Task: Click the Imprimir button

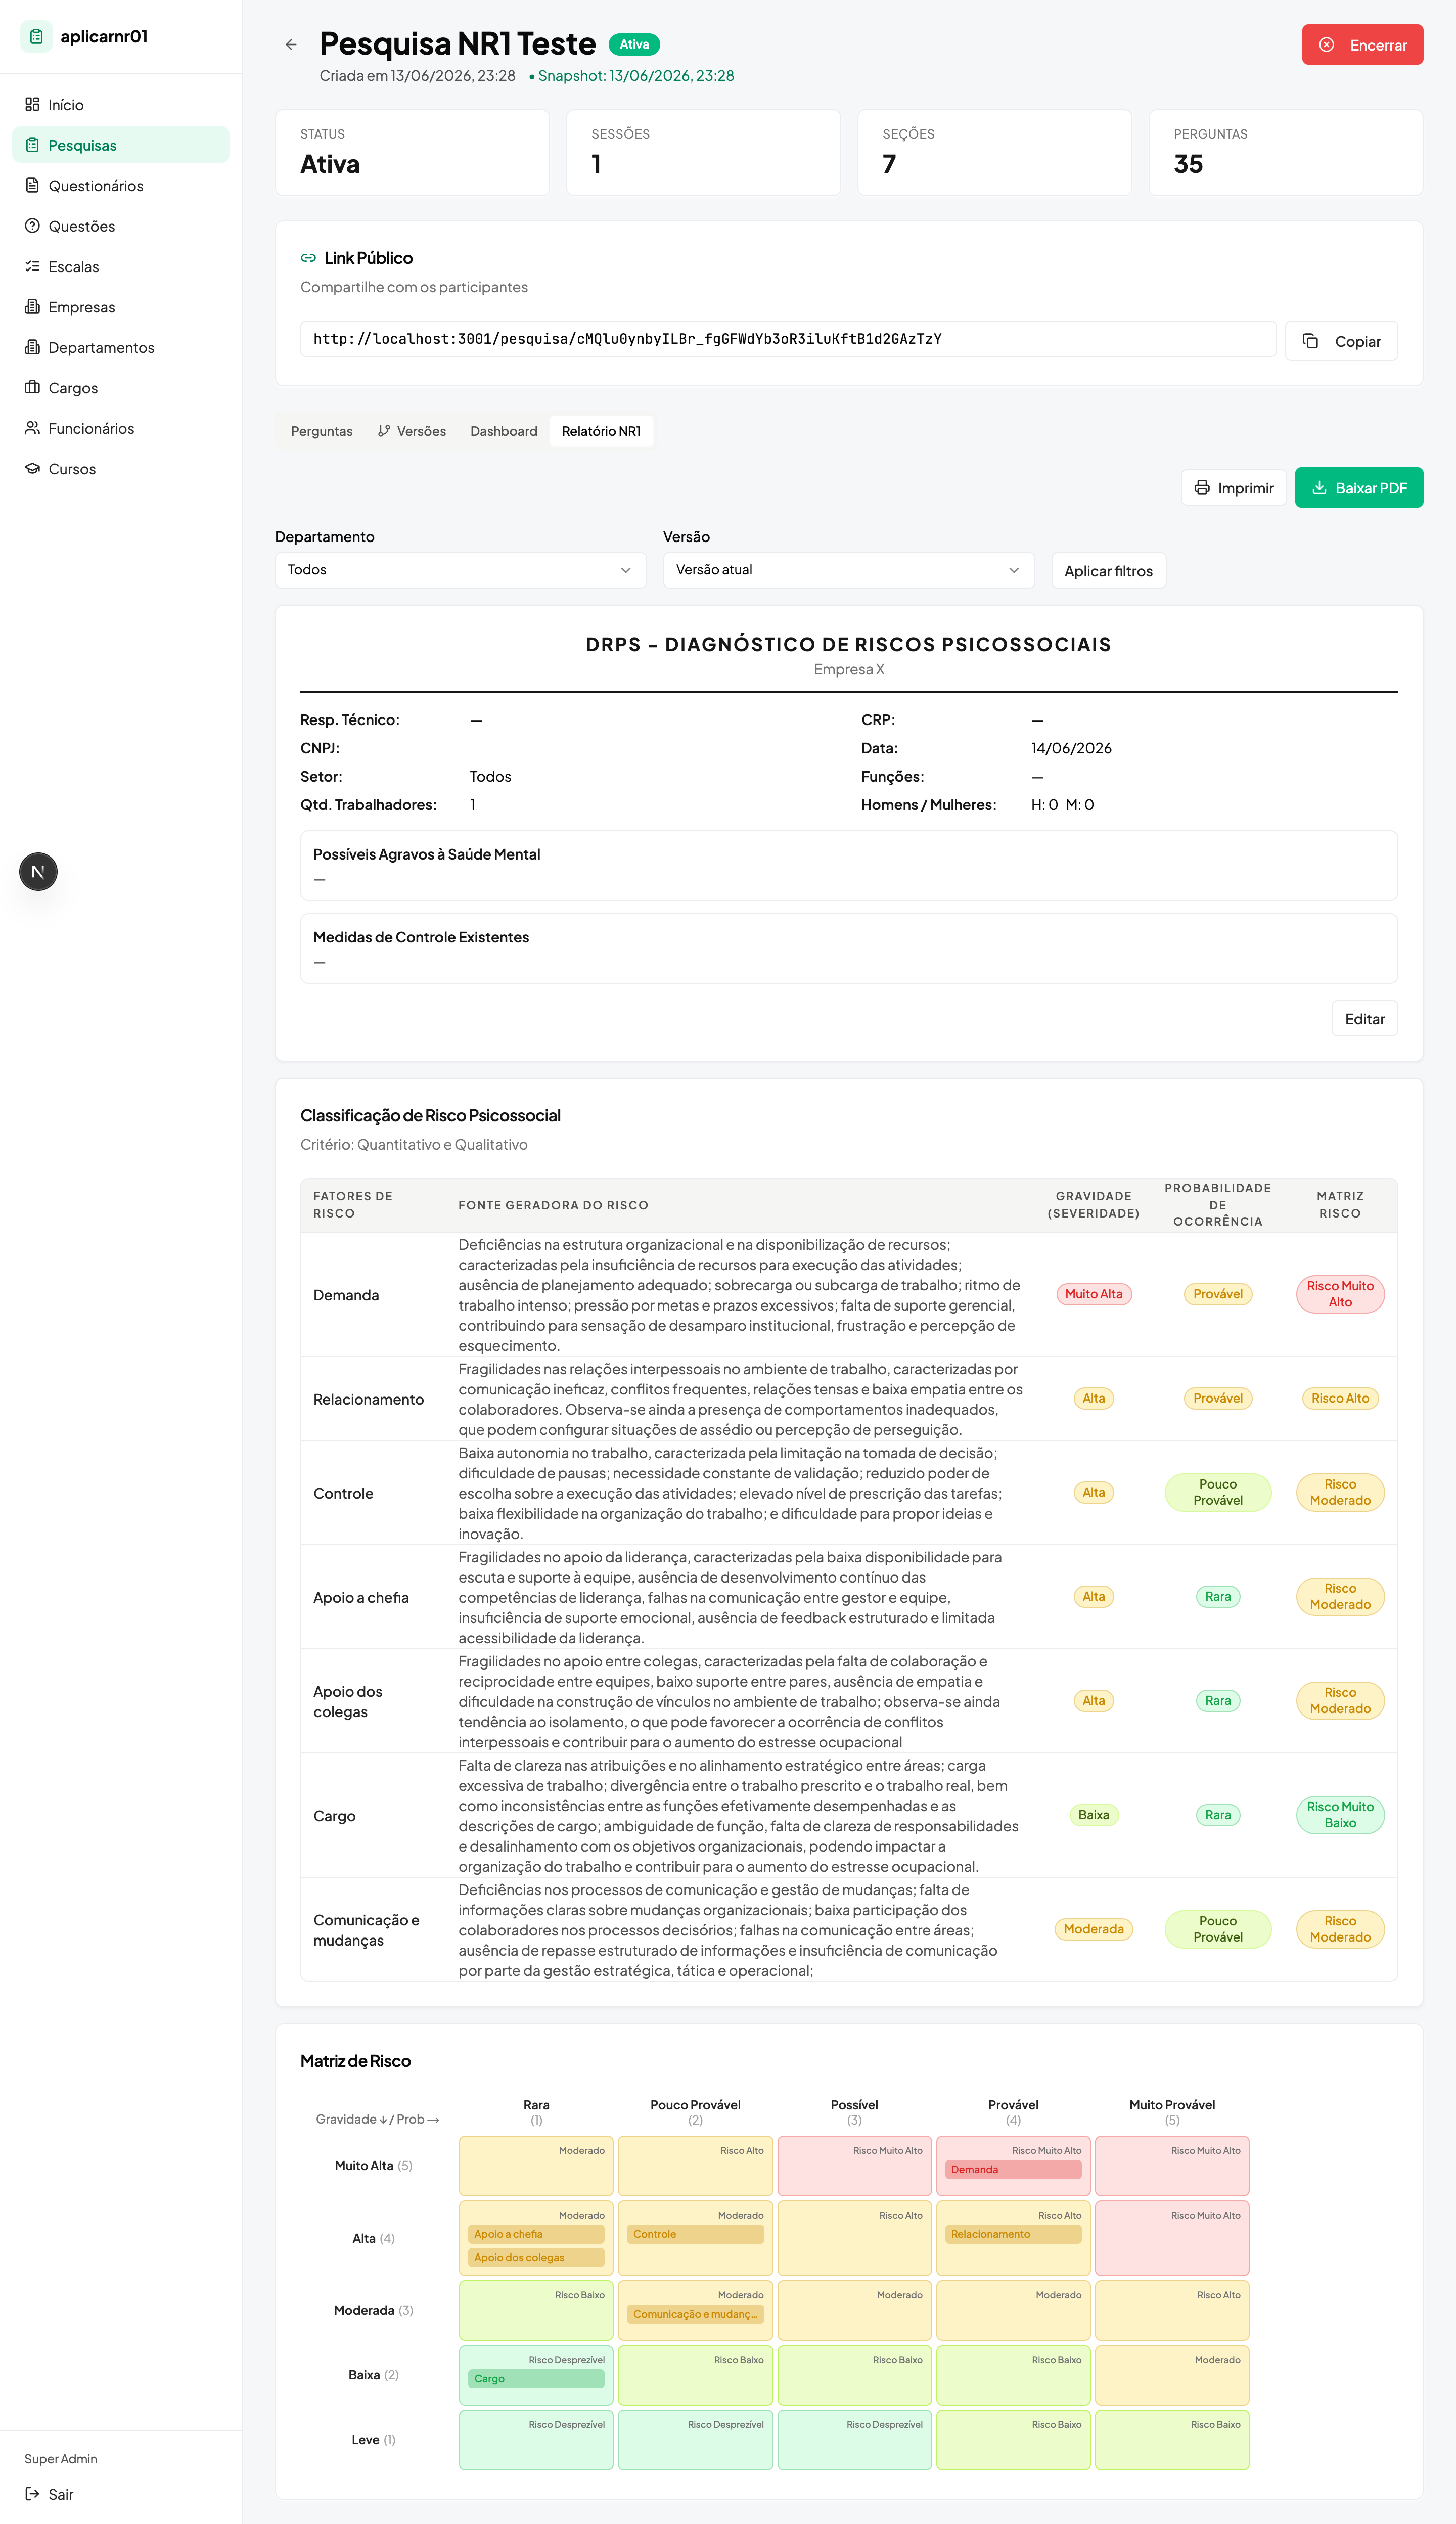Action: pyautogui.click(x=1234, y=488)
